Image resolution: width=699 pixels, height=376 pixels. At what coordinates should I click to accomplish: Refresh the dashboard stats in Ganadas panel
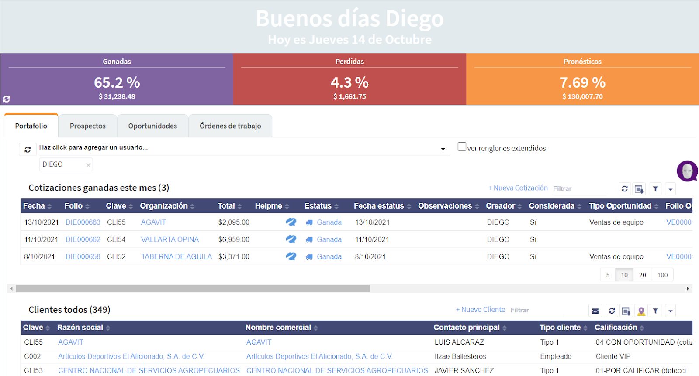point(7,99)
